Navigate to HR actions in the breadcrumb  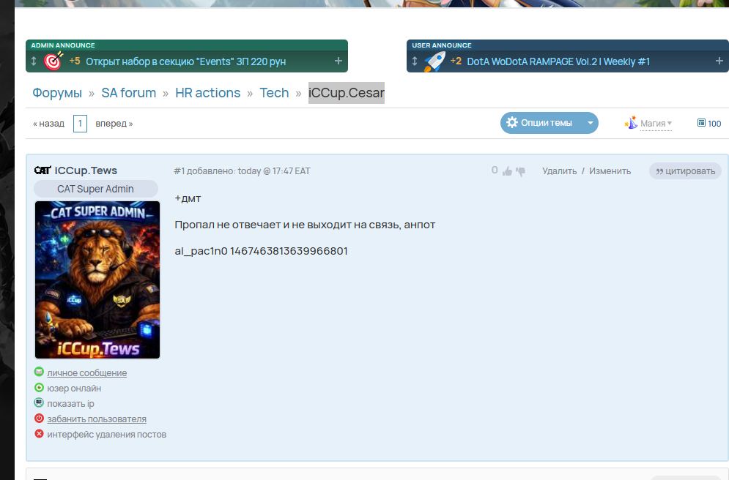(208, 93)
